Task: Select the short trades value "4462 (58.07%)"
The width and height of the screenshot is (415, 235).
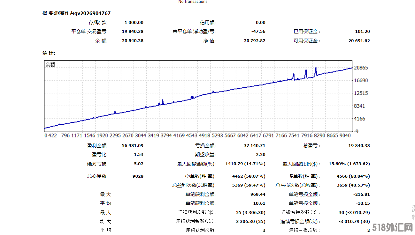Action: point(249,176)
